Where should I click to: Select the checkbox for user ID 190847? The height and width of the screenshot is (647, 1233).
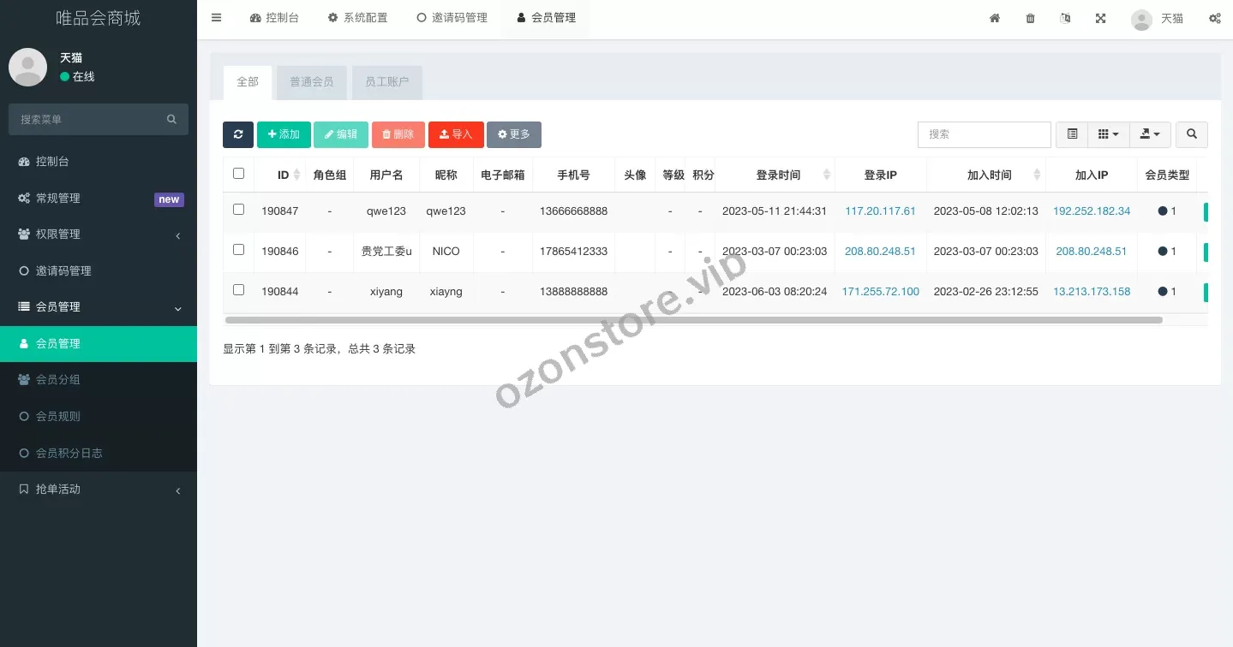pos(238,210)
